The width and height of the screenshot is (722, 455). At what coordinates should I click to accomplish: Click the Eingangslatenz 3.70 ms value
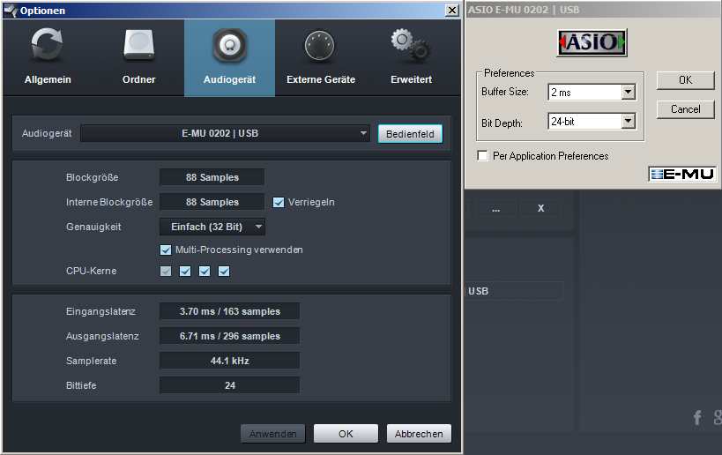click(x=230, y=311)
